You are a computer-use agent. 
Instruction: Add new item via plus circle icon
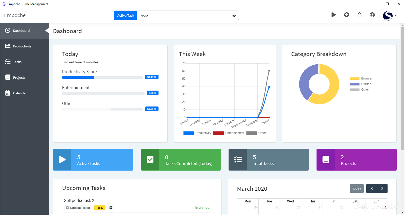pos(347,15)
